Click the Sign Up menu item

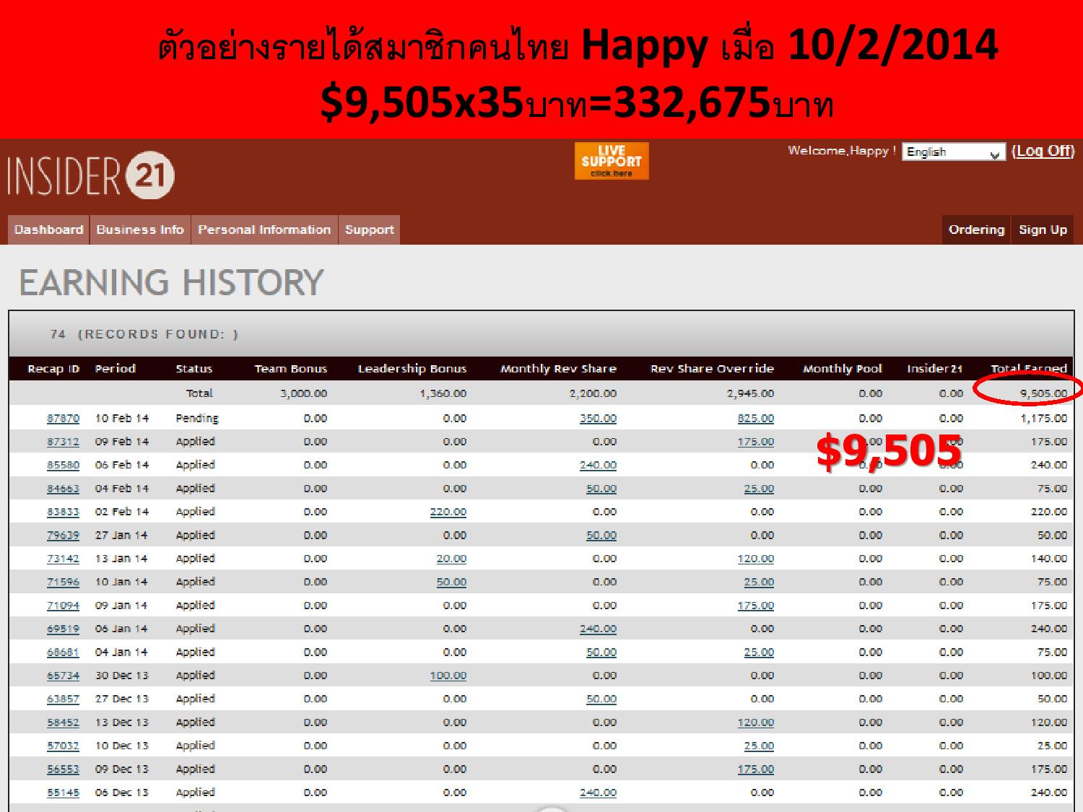point(1043,230)
